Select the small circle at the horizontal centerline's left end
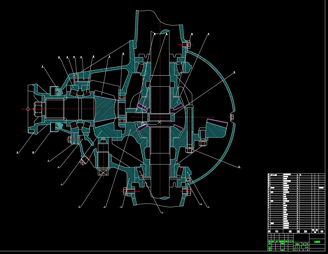This screenshot has width=328, height=254. 28,109
